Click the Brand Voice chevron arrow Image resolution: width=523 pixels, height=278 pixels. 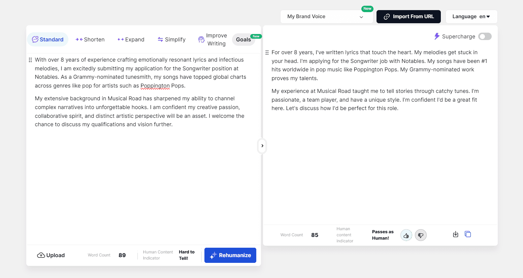pos(361,17)
